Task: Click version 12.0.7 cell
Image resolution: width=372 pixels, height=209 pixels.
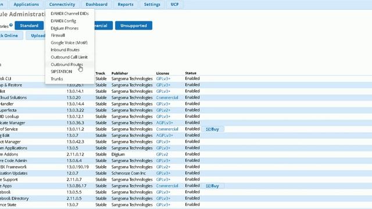Action: (72, 173)
